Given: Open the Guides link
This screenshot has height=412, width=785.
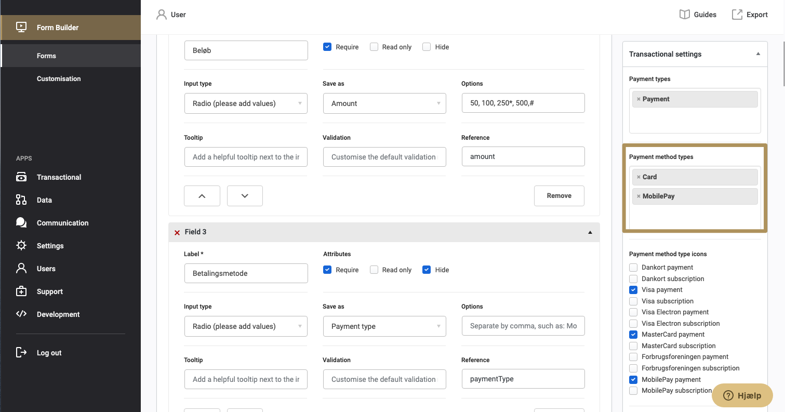Looking at the screenshot, I should coord(698,15).
